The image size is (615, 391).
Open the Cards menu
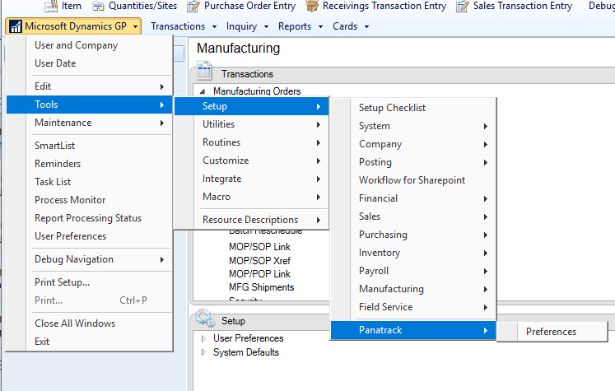(x=351, y=26)
